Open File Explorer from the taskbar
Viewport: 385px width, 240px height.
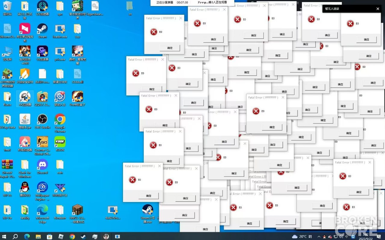[x=38, y=236]
